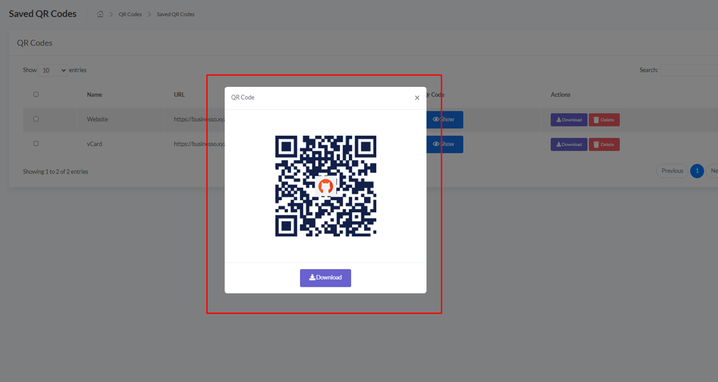This screenshot has width=718, height=382.
Task: Click the Actions column header
Action: (560, 95)
